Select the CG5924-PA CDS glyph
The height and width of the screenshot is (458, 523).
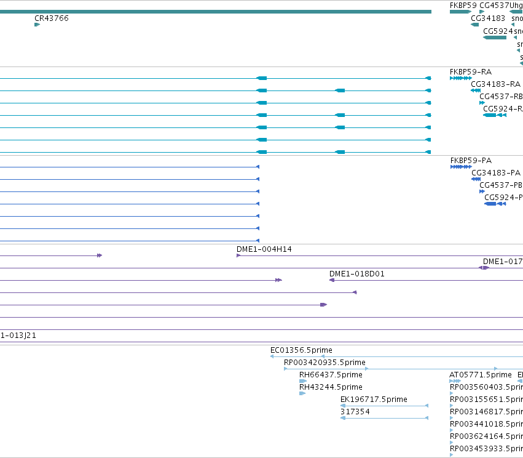click(495, 204)
